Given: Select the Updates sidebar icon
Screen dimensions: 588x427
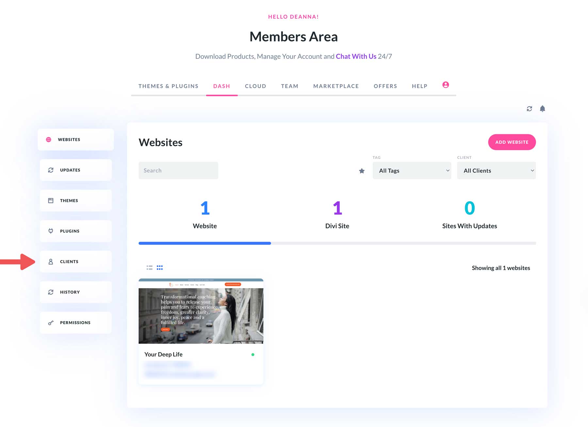Looking at the screenshot, I should 75,170.
